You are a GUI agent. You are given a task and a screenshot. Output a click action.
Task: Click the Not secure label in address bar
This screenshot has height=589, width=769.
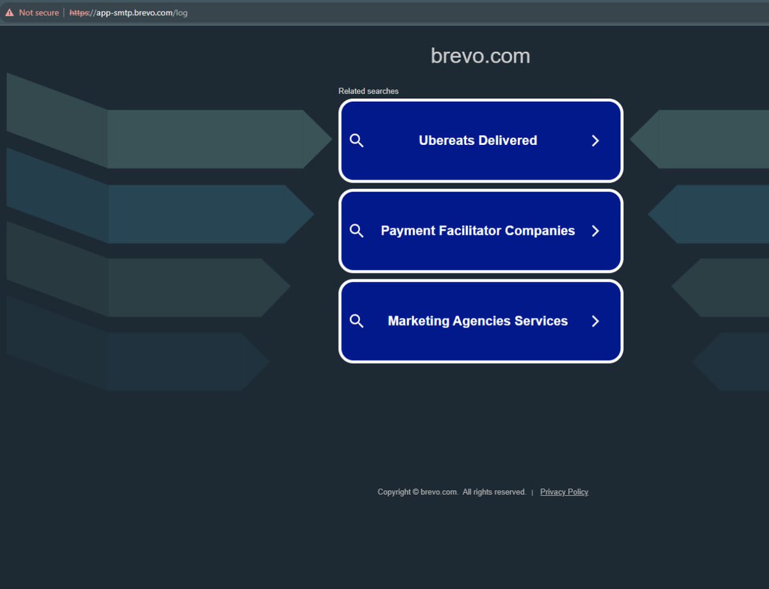[39, 13]
